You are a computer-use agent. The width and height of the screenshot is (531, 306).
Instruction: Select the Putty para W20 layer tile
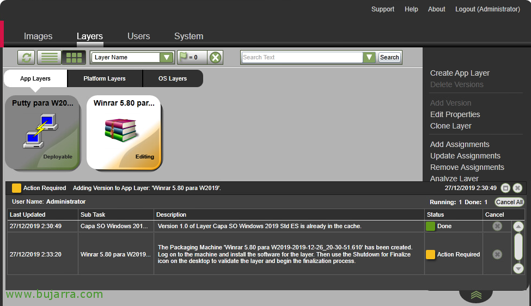43,132
